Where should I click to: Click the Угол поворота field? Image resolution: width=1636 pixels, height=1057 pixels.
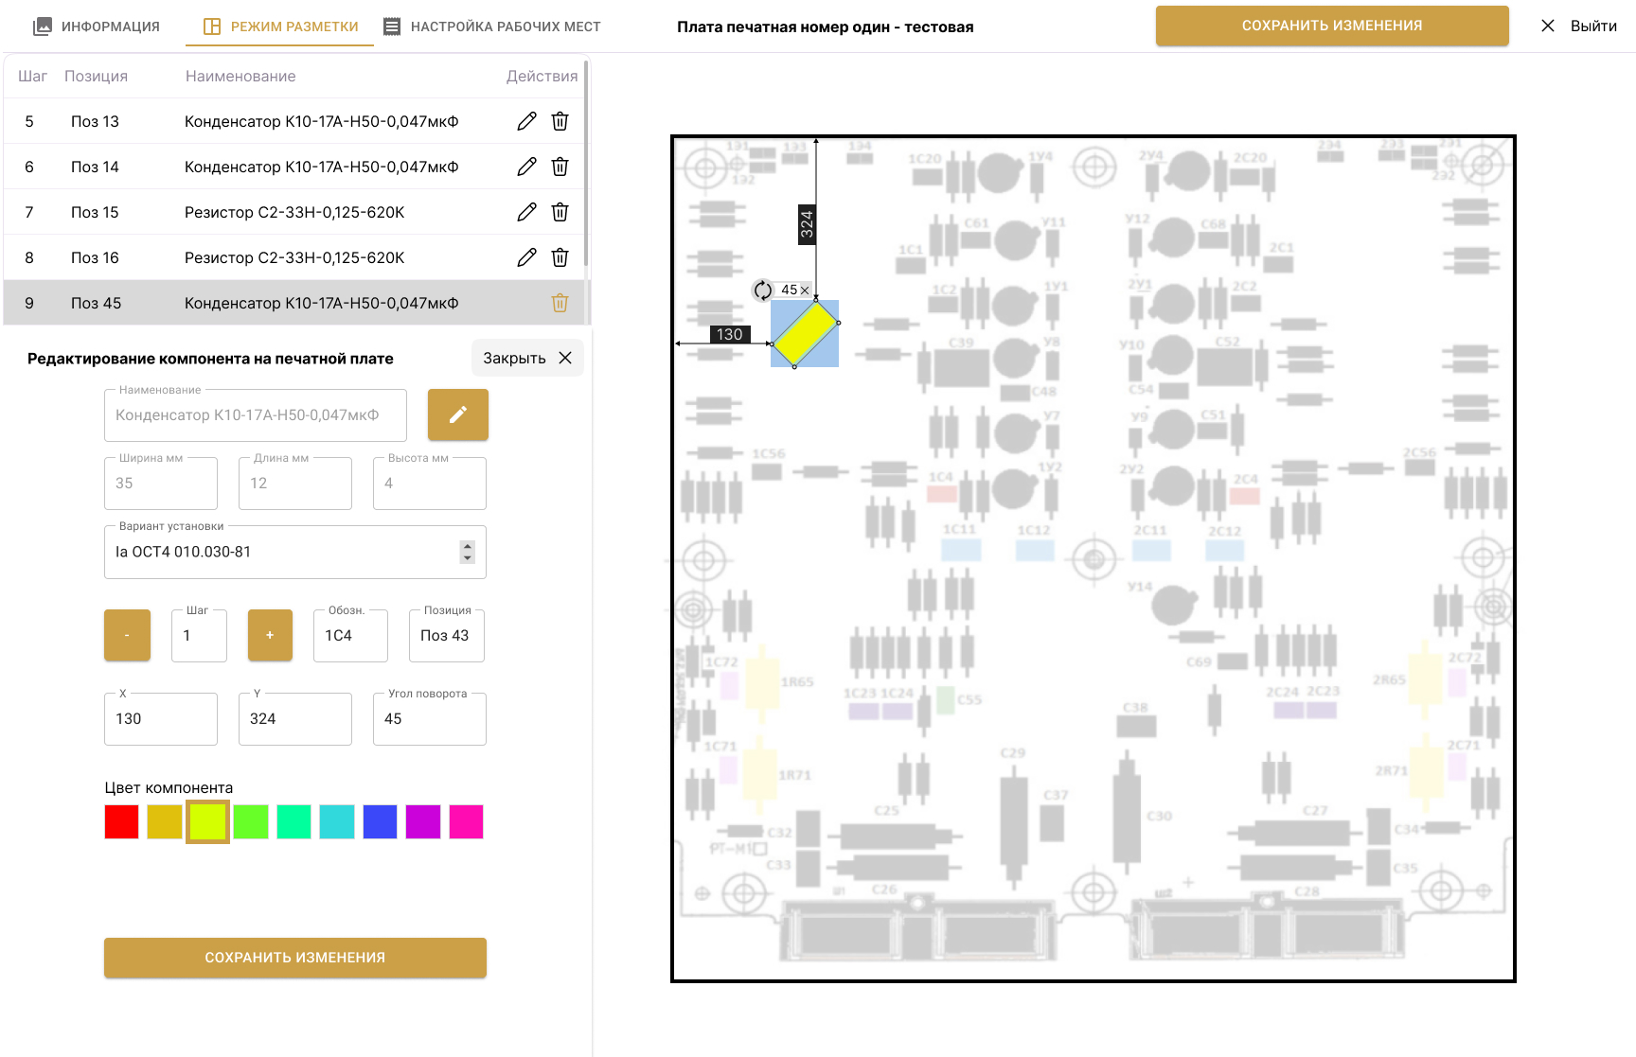(x=430, y=718)
